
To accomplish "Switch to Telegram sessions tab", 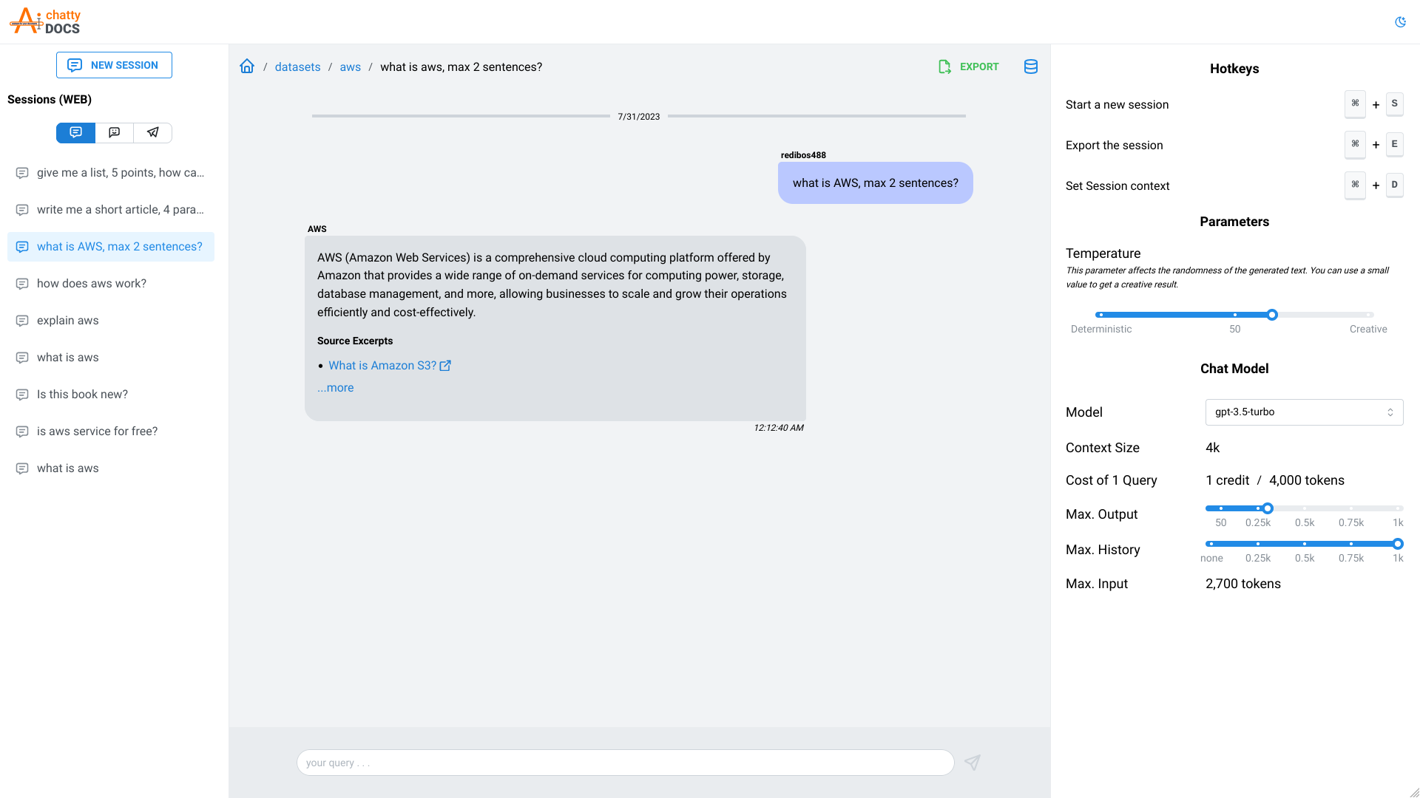I will [153, 132].
